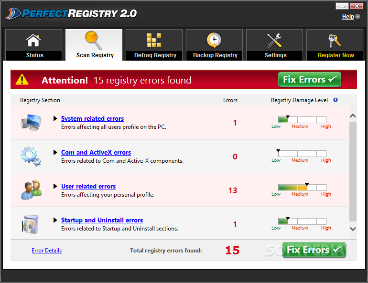Click the Registry Damage Level info icon
Viewport: 368px width, 283px height.
(336, 100)
